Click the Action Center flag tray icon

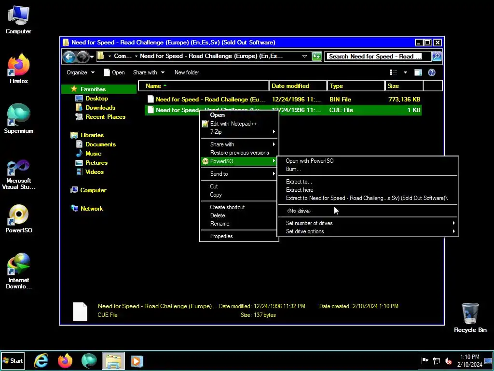pos(425,360)
